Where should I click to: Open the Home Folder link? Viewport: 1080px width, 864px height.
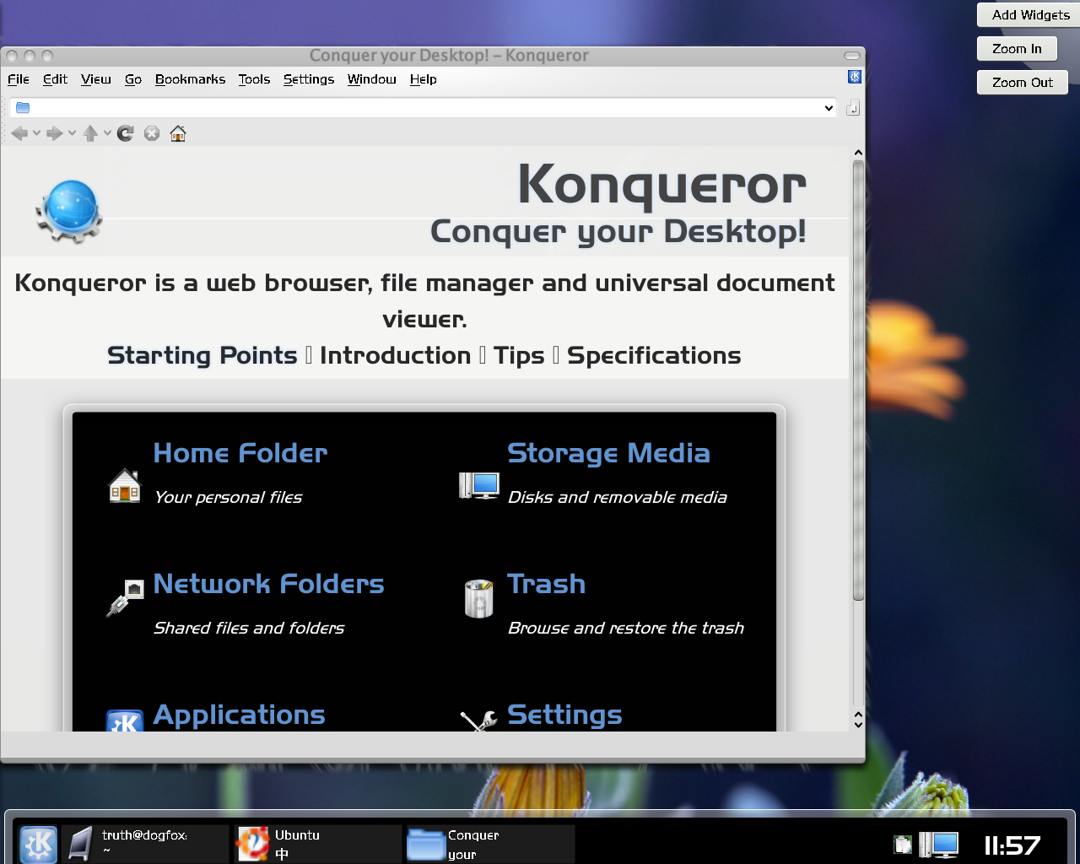pos(240,453)
